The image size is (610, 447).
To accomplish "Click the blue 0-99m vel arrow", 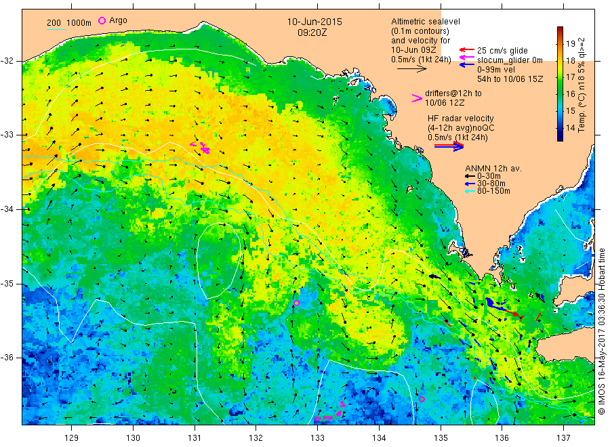I will (466, 64).
